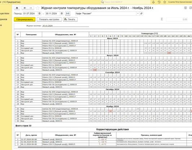Image resolution: width=192 pixels, height=150 pixels.
Task: Select corrective entry 02.08.2024 08:00
Action: (31, 142)
